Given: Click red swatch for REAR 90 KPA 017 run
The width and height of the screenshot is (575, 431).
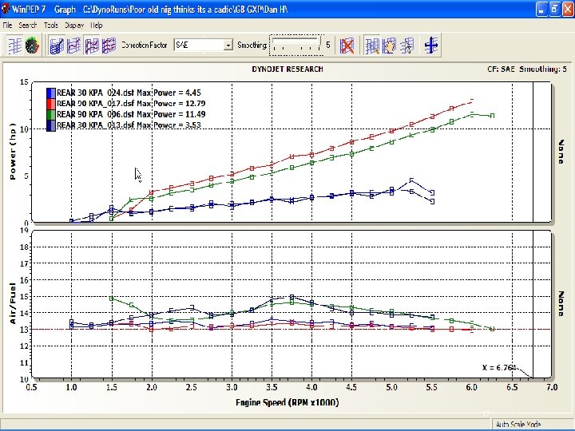Looking at the screenshot, I should (x=51, y=104).
